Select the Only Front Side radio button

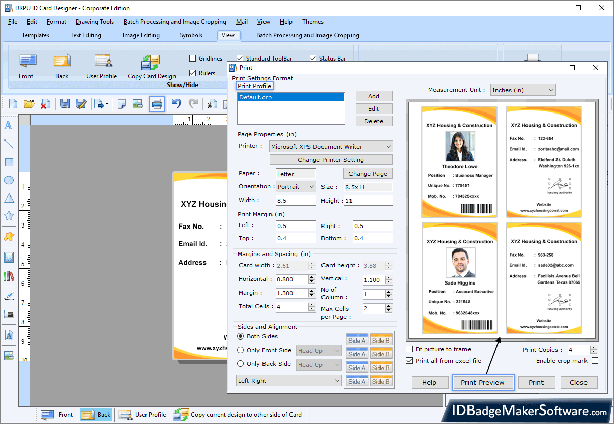[x=240, y=350]
